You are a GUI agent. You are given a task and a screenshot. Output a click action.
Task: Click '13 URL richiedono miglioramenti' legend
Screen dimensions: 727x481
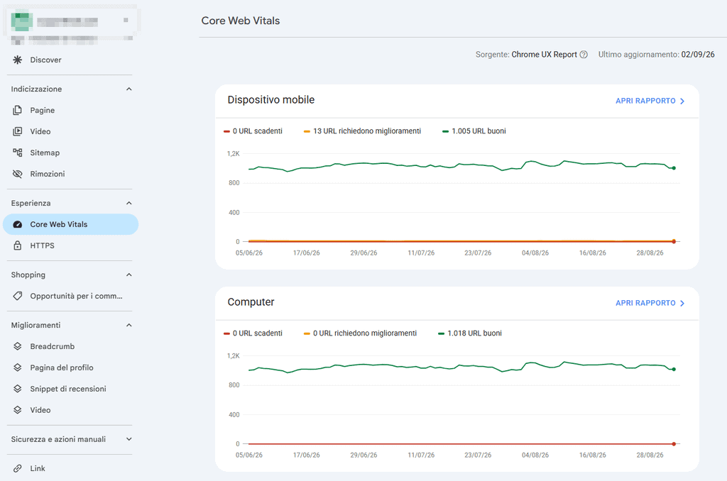[x=362, y=131]
